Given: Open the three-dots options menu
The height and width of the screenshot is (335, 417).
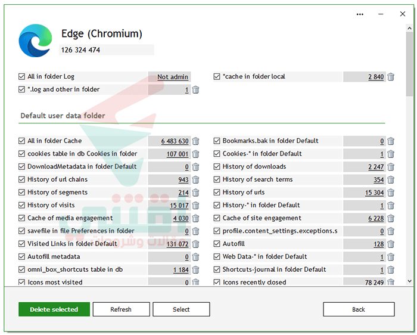Looking at the screenshot, I should coord(360,14).
